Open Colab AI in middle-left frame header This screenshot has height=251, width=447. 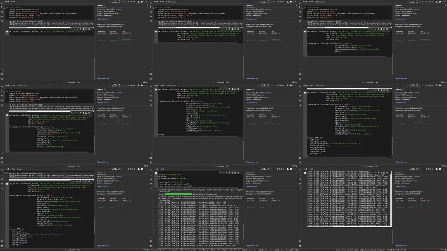pyautogui.click(x=131, y=85)
